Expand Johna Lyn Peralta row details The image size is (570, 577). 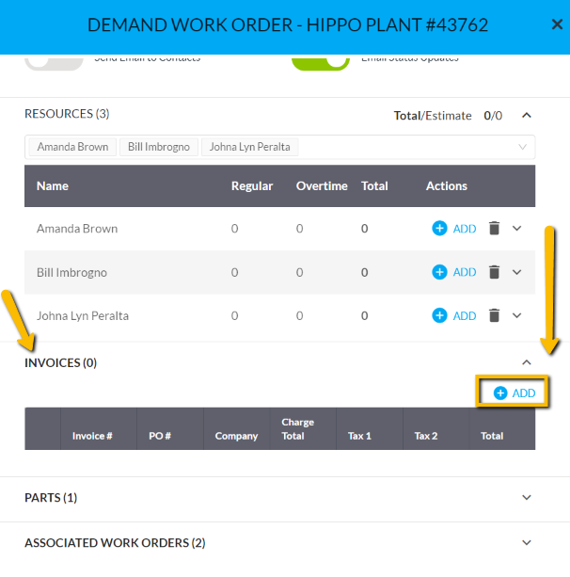(517, 315)
